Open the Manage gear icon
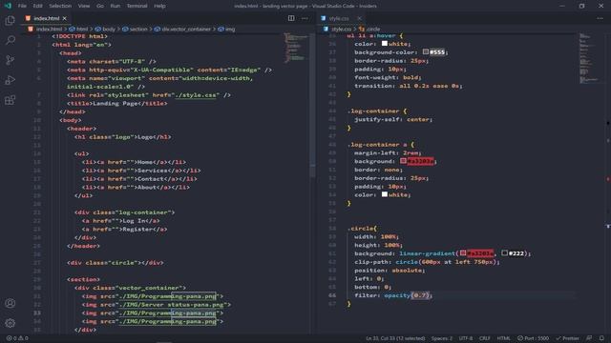The image size is (611, 343). [x=11, y=323]
